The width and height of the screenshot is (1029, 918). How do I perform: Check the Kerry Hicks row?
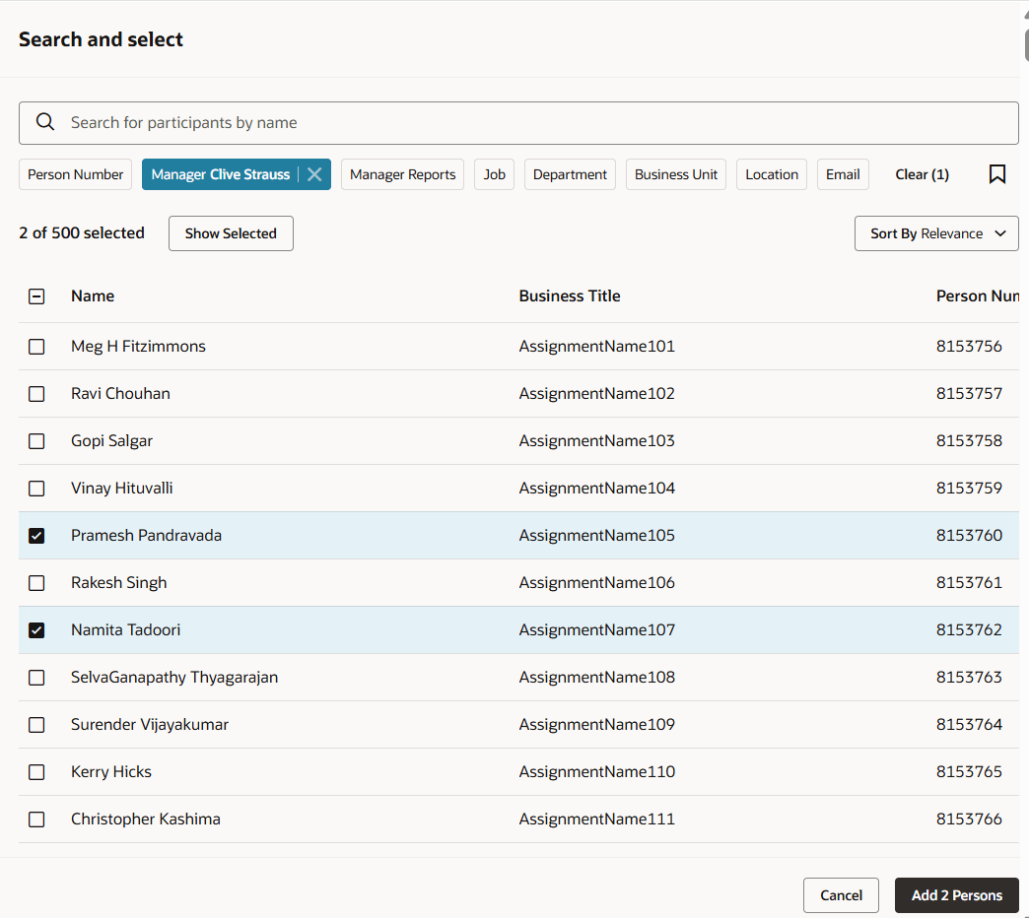point(36,772)
